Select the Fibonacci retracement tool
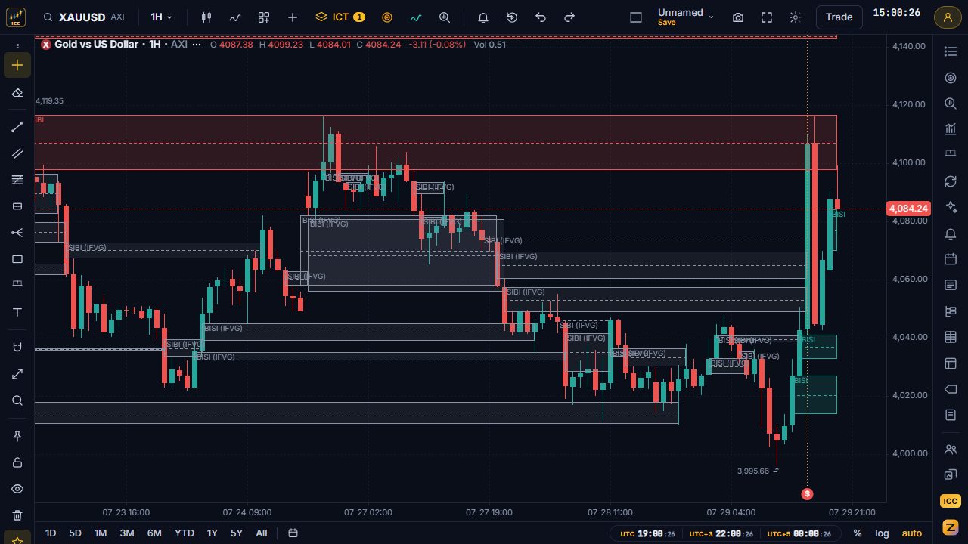This screenshot has height=544, width=968. tap(17, 180)
